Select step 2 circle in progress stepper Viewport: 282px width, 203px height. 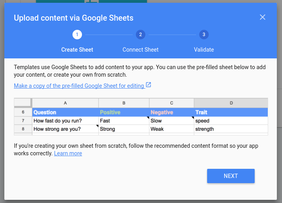tap(141, 35)
